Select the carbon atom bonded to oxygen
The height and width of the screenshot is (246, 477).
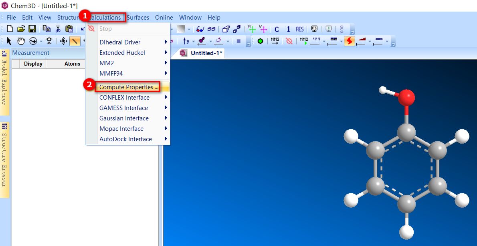pos(406,132)
